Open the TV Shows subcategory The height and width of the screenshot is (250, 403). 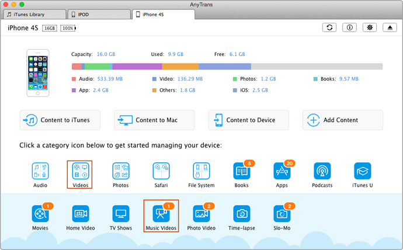121,217
